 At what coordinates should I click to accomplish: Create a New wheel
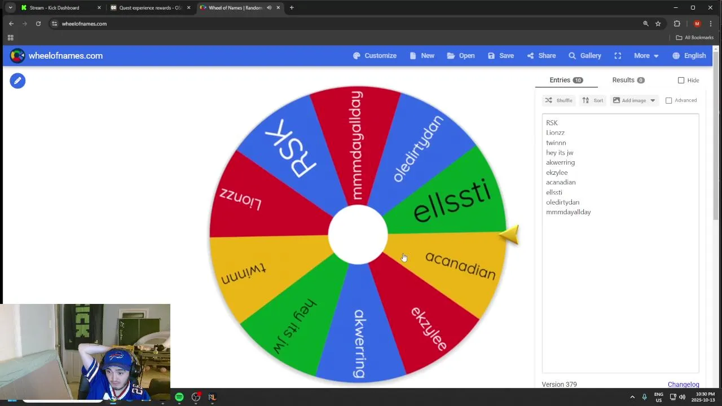point(422,56)
